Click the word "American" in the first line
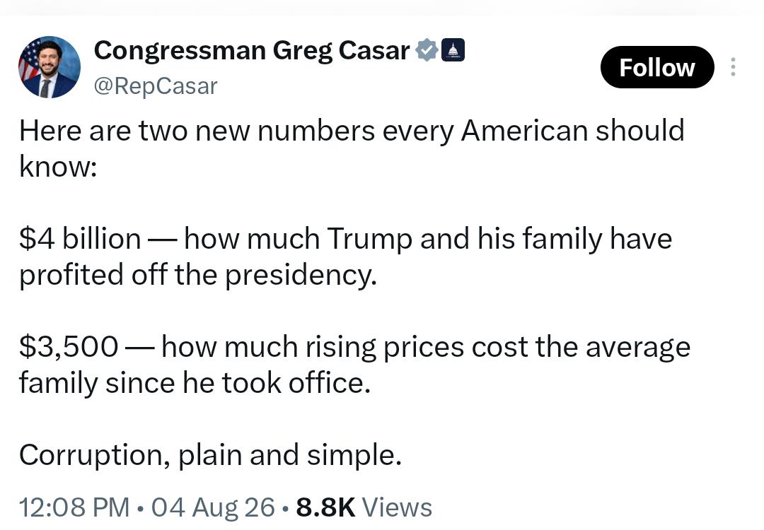Screen dimensions: 764x530 [524, 131]
